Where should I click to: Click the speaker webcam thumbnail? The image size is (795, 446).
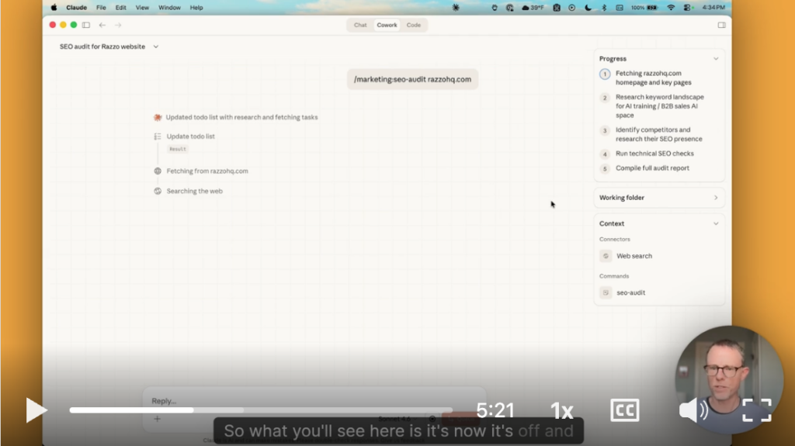[729, 379]
